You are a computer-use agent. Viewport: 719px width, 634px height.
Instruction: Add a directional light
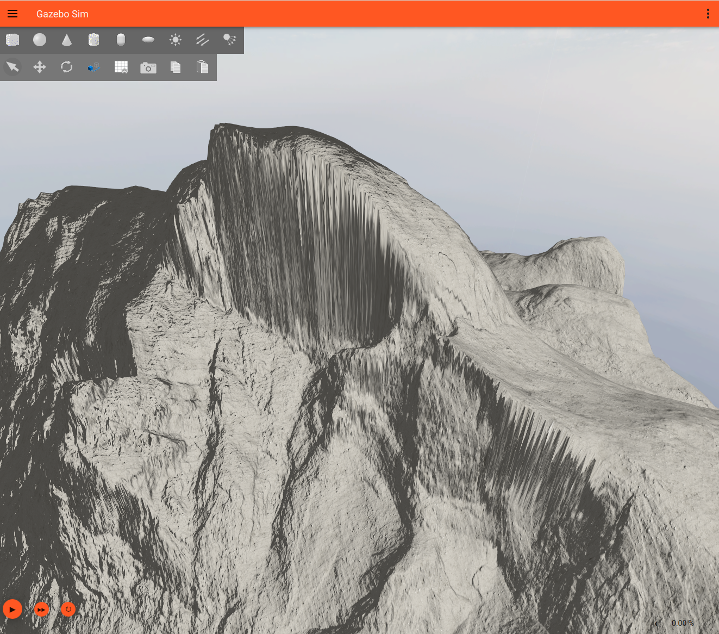pyautogui.click(x=202, y=40)
